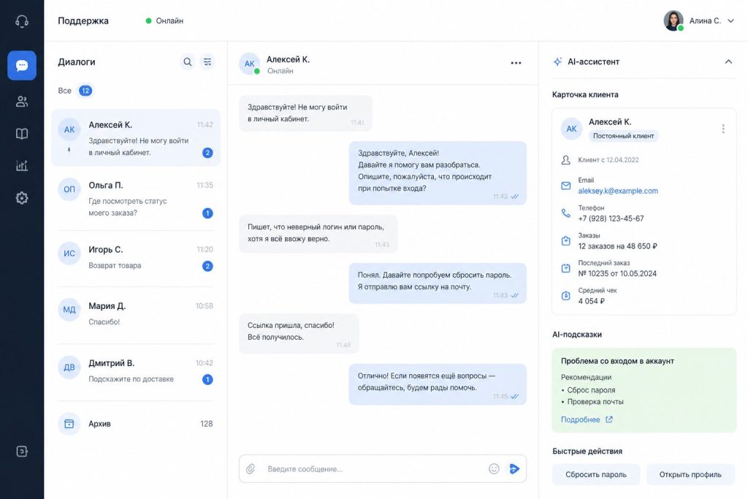The height and width of the screenshot is (499, 748).
Task: Open dialog with Дмитрий В.
Action: 136,371
